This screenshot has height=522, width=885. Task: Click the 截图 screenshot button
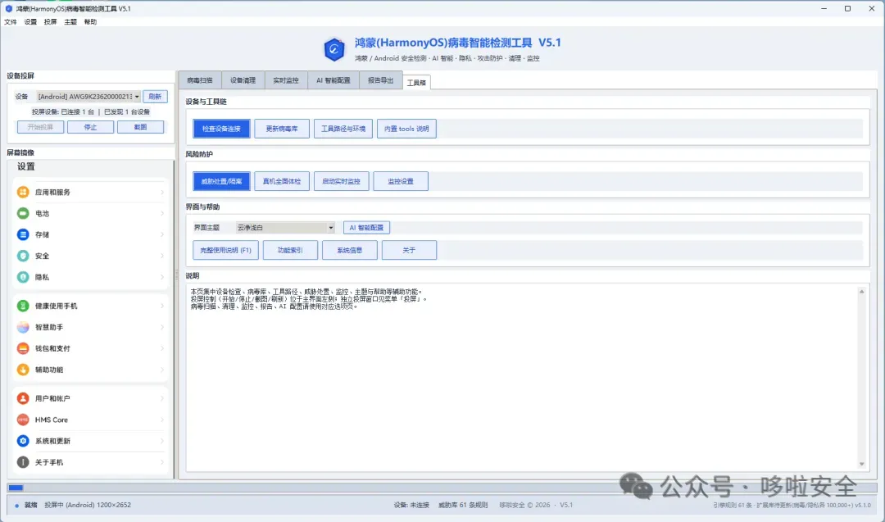coord(141,127)
